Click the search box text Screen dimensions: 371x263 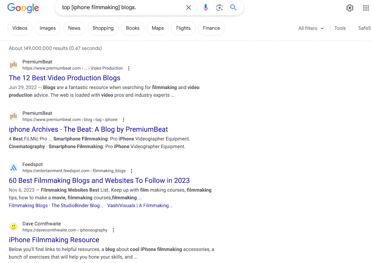[99, 7]
